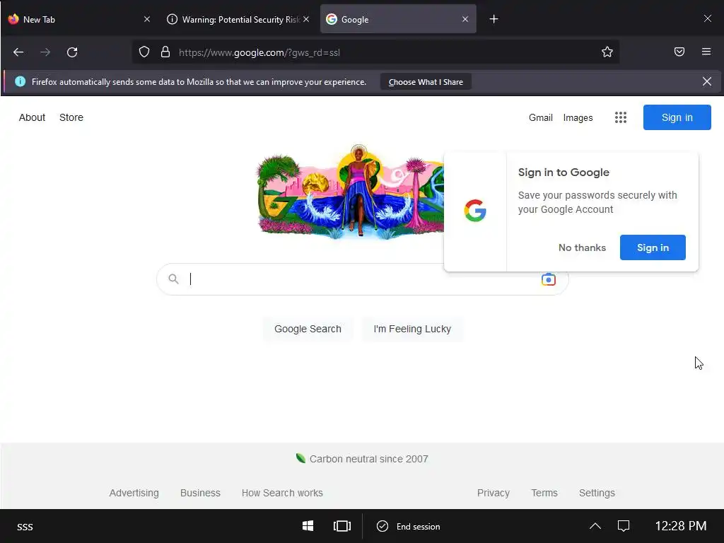This screenshot has width=724, height=543.
Task: Open the Google apps grid icon
Action: 621,117
